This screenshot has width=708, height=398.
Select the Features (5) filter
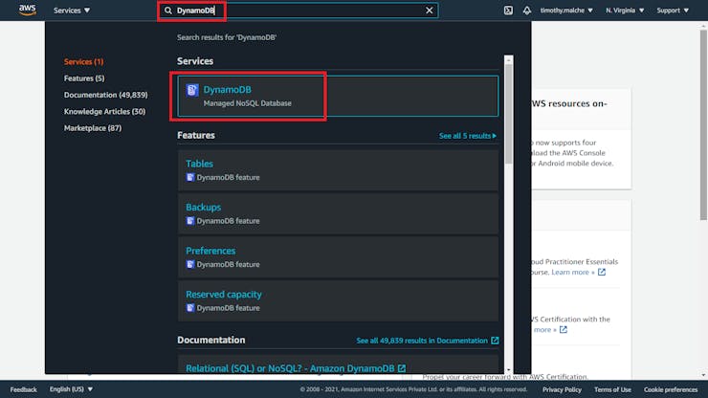84,78
